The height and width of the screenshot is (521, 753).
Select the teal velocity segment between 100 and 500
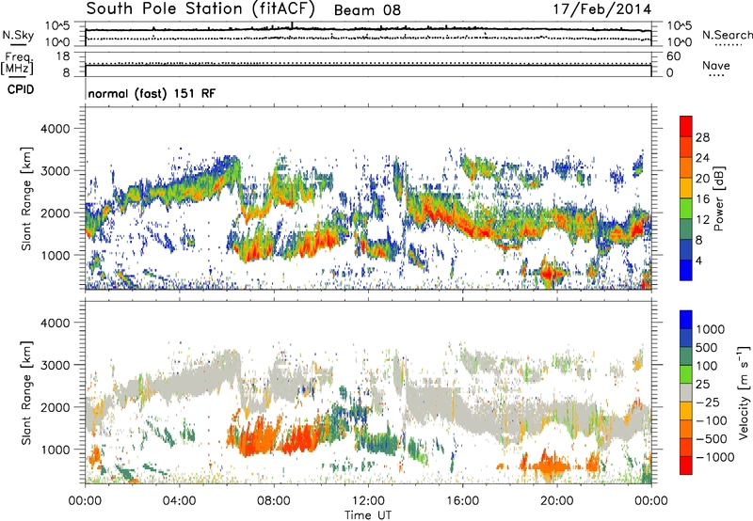[x=686, y=356]
